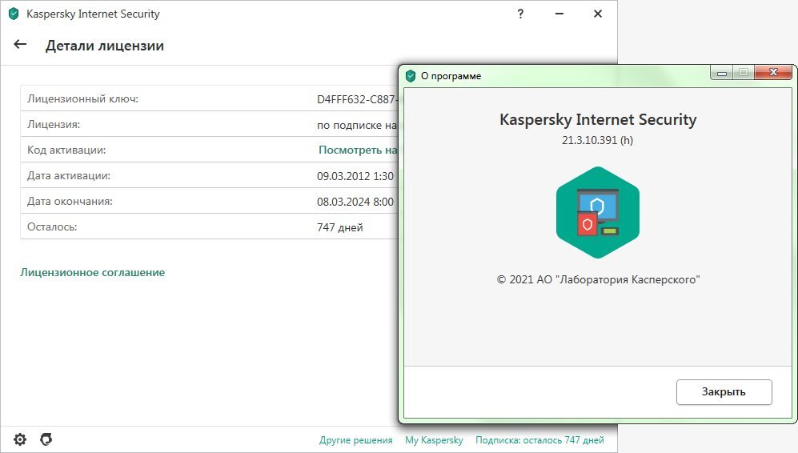Click the disabled maximize button of the О программе dialog
Screen dimensions: 798x453
click(744, 73)
